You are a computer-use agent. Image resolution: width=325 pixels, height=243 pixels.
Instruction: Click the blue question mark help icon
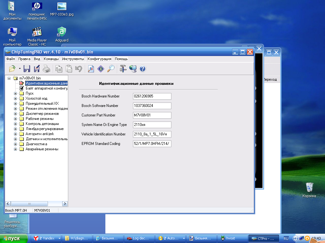click(143, 68)
